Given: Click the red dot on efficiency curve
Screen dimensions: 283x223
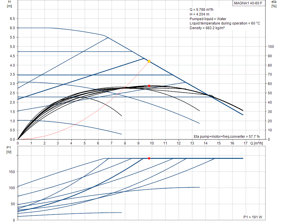Looking at the screenshot, I should (x=149, y=86).
